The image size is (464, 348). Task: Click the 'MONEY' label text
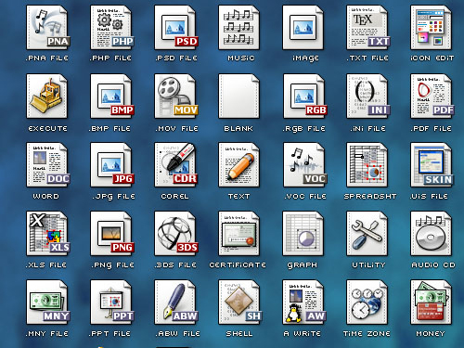(x=431, y=334)
